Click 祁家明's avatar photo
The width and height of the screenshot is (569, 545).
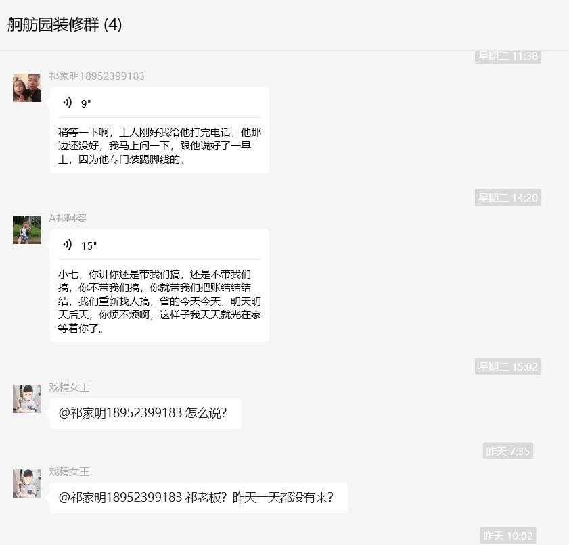(27, 88)
